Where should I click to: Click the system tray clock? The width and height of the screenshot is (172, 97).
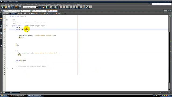[x=170, y=95]
